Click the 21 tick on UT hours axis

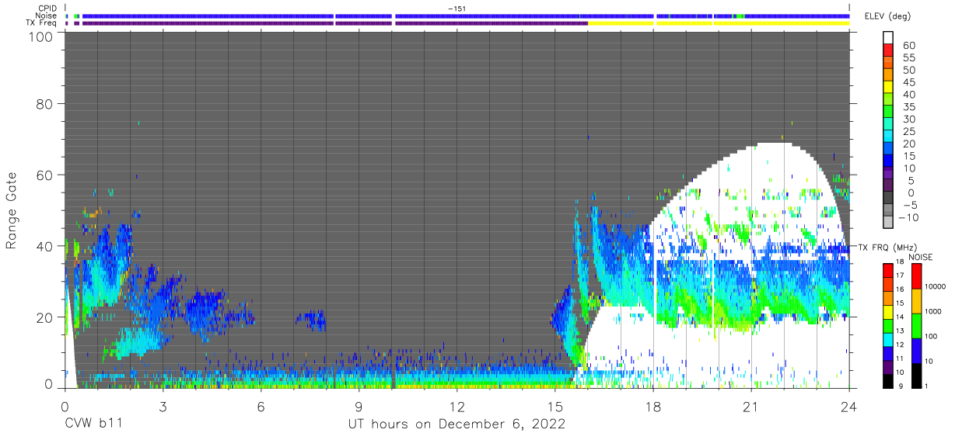[x=751, y=406]
